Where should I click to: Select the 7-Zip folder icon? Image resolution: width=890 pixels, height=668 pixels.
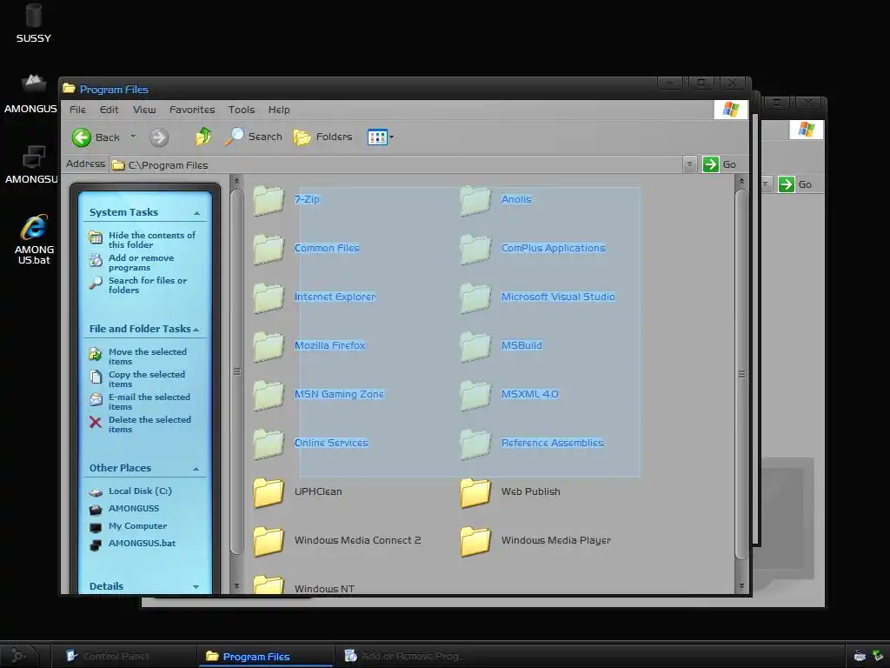pyautogui.click(x=269, y=200)
